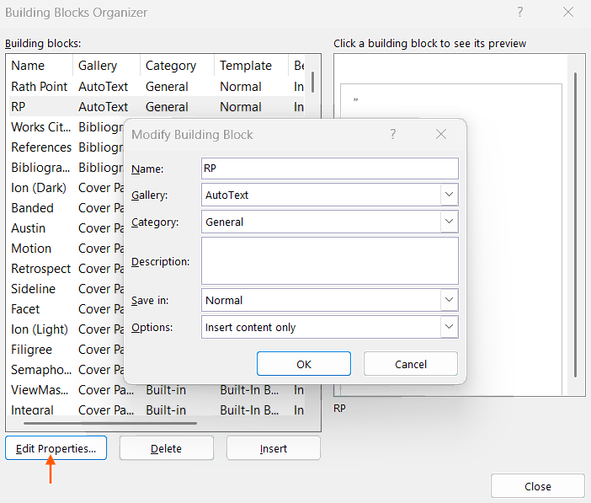Click the Description text area
591x503 pixels.
pos(330,260)
